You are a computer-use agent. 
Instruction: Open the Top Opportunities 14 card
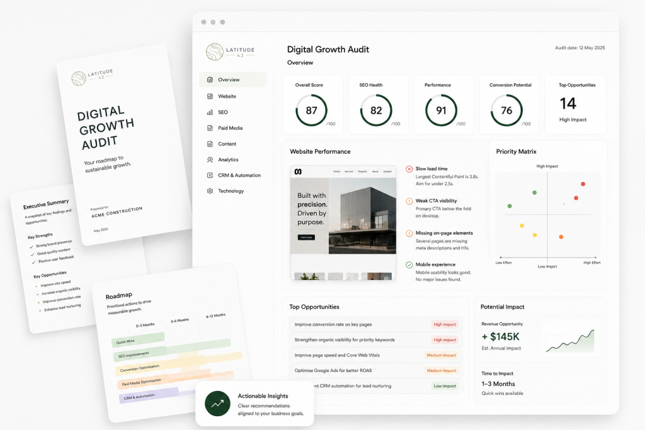pyautogui.click(x=576, y=105)
